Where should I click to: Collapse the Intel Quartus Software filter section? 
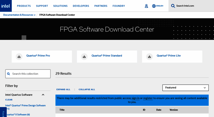(43, 95)
